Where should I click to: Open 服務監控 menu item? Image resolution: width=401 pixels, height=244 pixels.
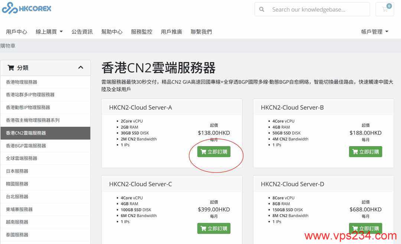pos(142,32)
